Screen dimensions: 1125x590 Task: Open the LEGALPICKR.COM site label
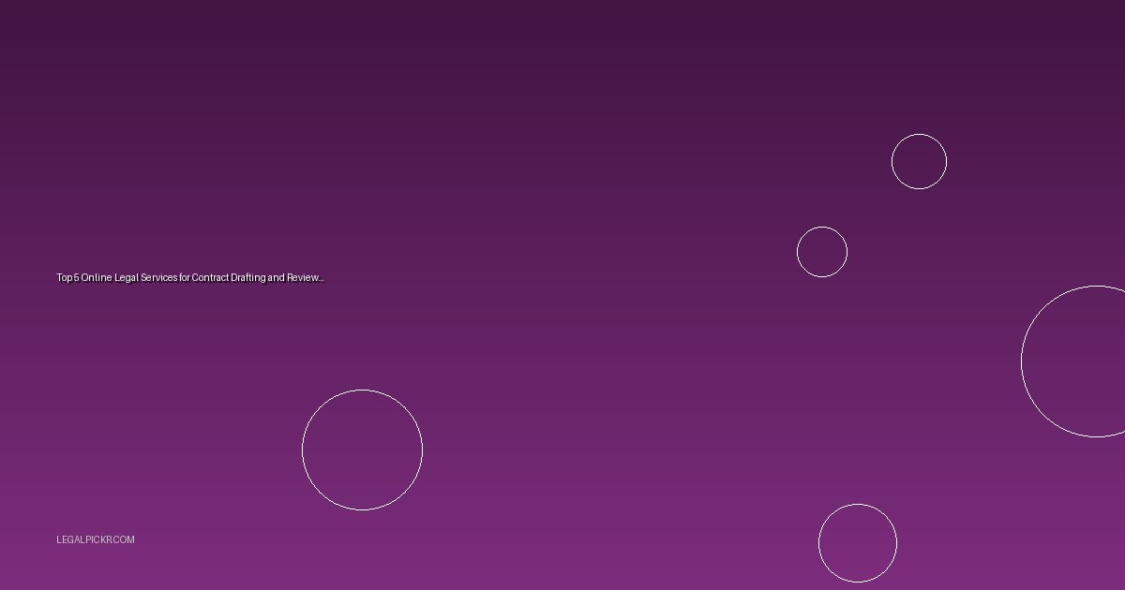click(96, 540)
